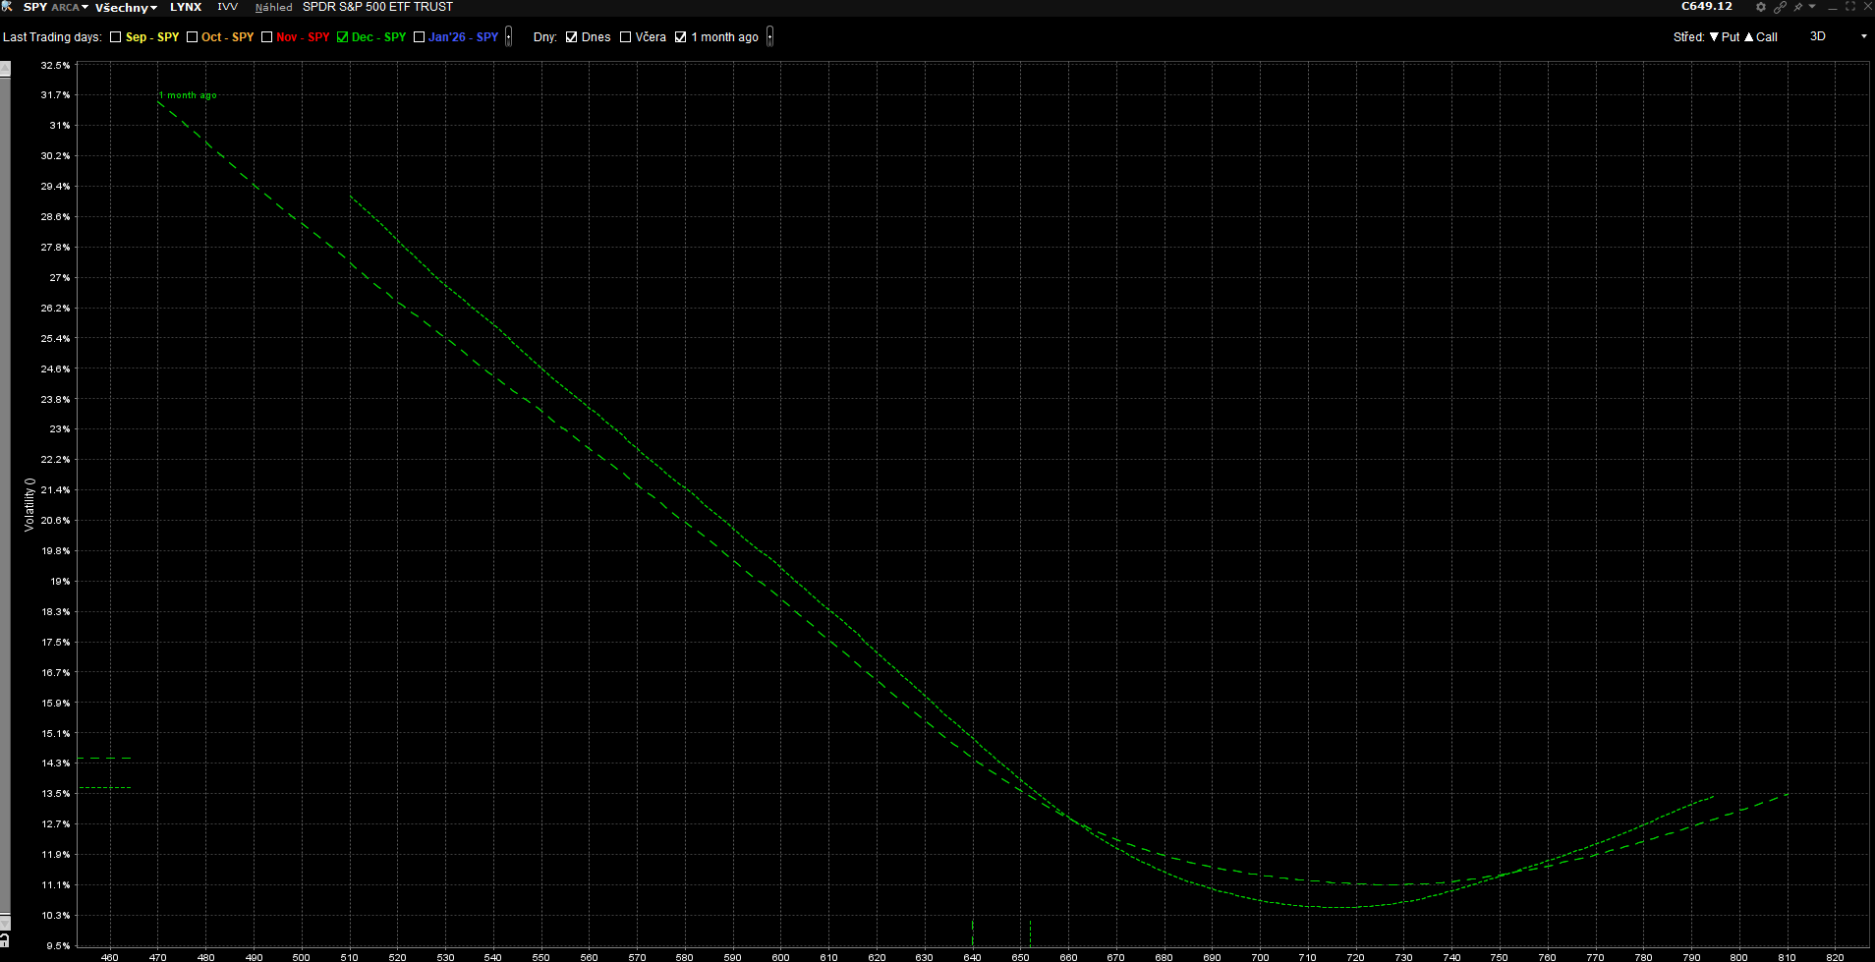
Task: Click the 720 strike on x-axis
Action: click(x=1355, y=957)
